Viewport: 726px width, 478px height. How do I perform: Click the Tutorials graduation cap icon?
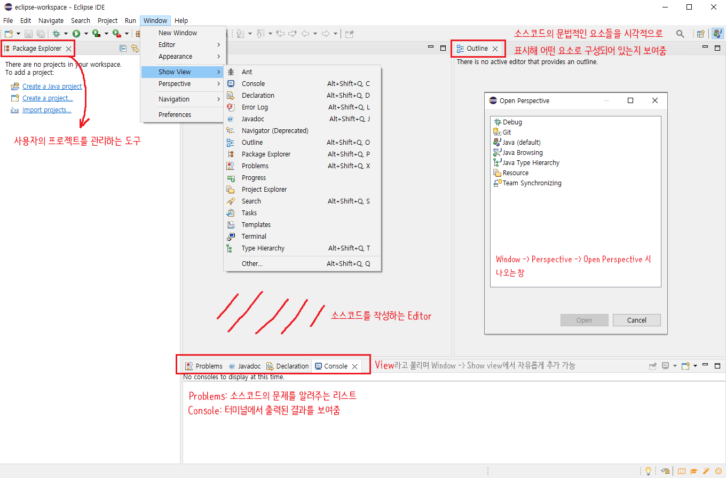(694, 471)
